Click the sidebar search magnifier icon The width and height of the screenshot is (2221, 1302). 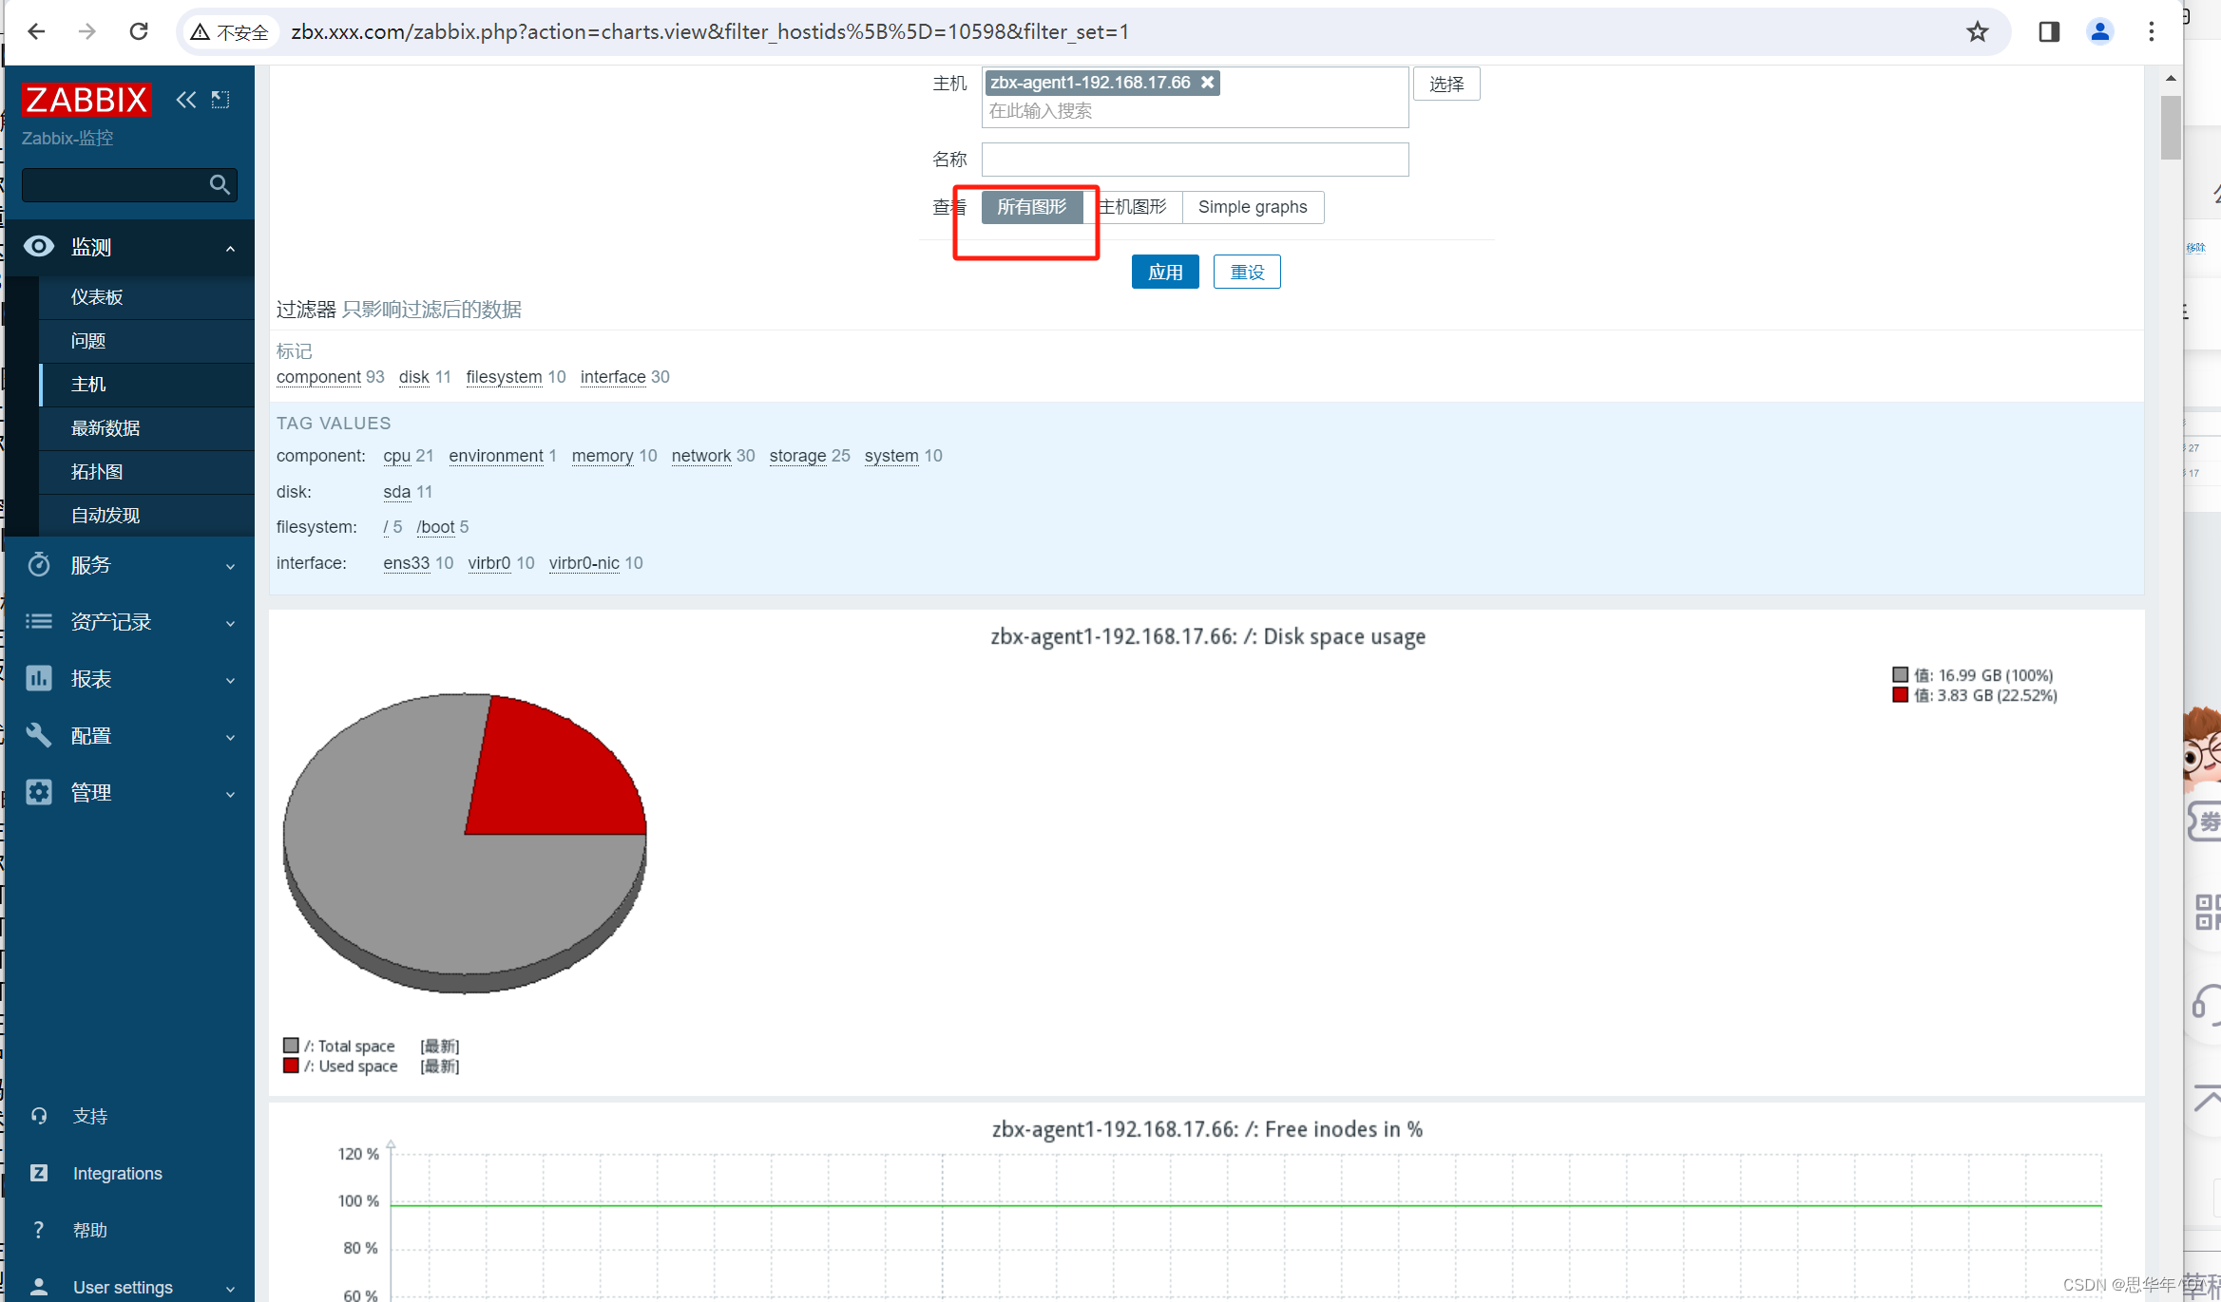pos(220,184)
